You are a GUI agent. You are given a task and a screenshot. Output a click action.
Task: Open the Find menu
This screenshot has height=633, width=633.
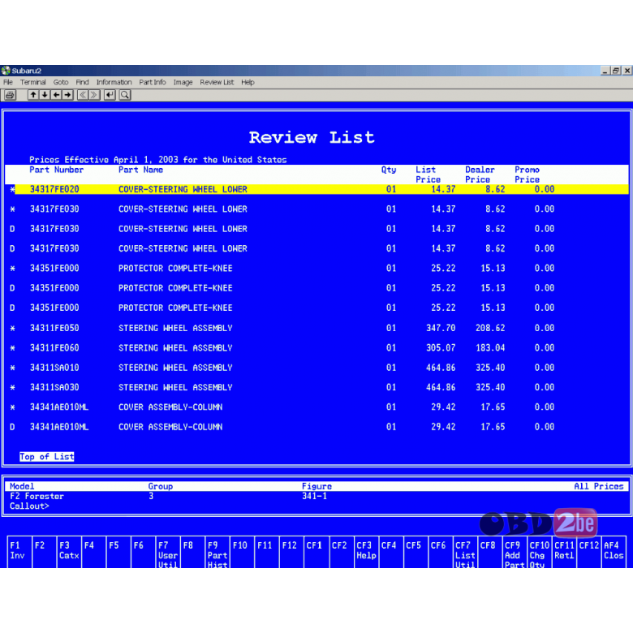[82, 82]
